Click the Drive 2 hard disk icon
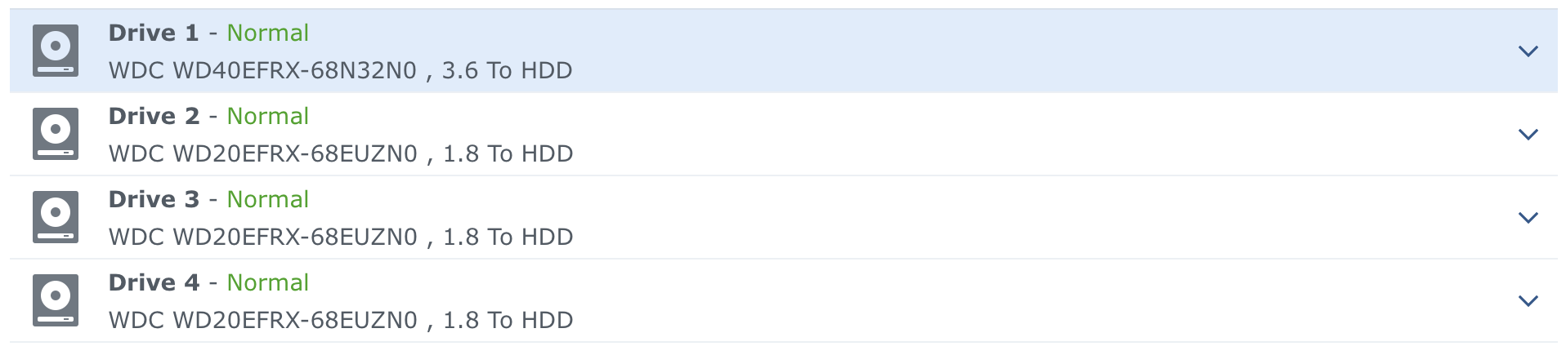The width and height of the screenshot is (1566, 364). (56, 134)
